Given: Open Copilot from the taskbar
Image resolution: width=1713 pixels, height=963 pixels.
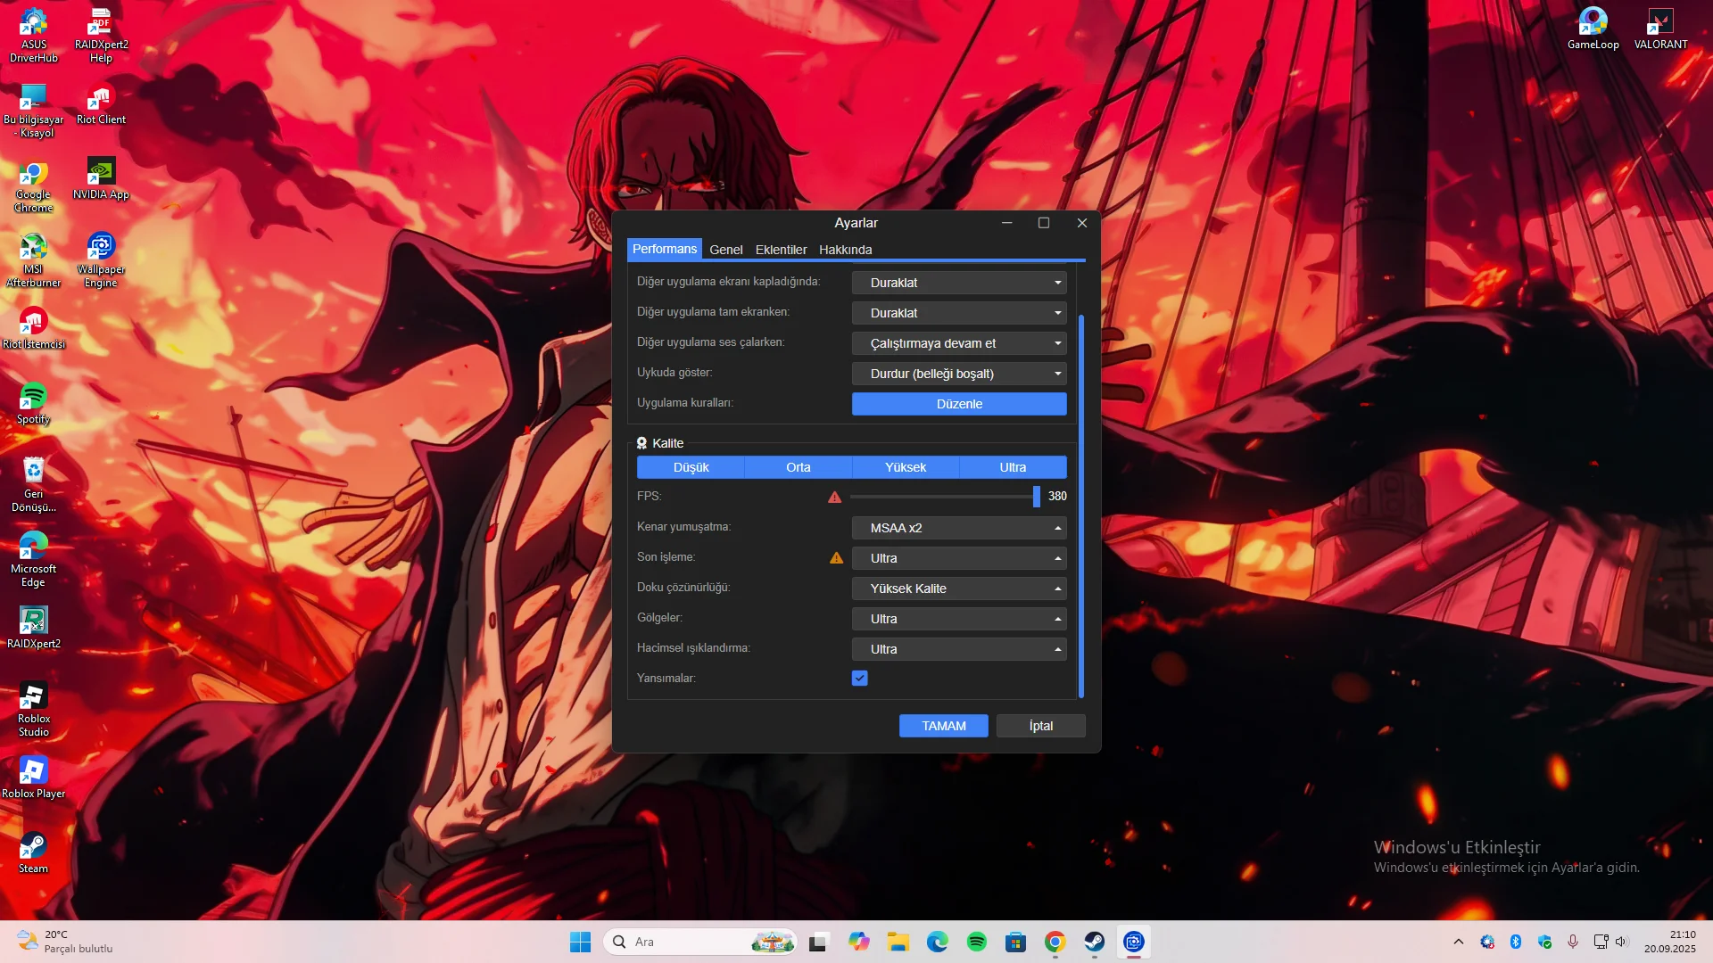Looking at the screenshot, I should point(858,942).
